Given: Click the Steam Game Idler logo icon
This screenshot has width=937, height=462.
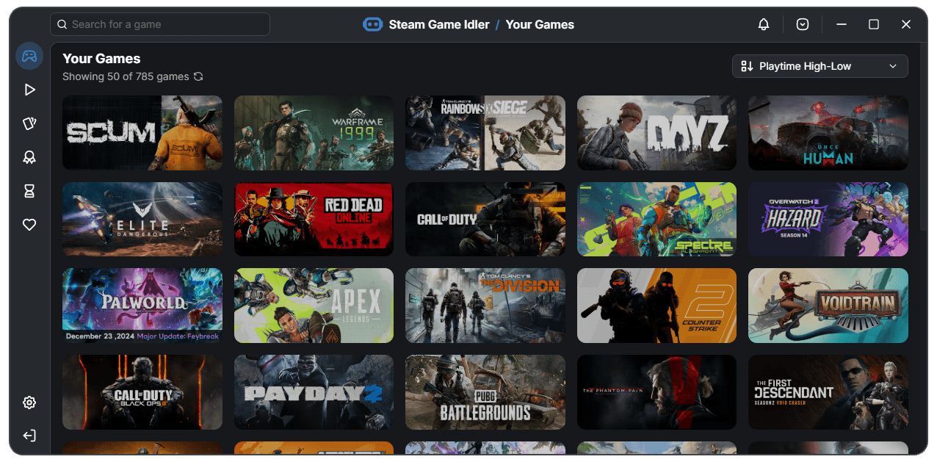Looking at the screenshot, I should click(373, 24).
